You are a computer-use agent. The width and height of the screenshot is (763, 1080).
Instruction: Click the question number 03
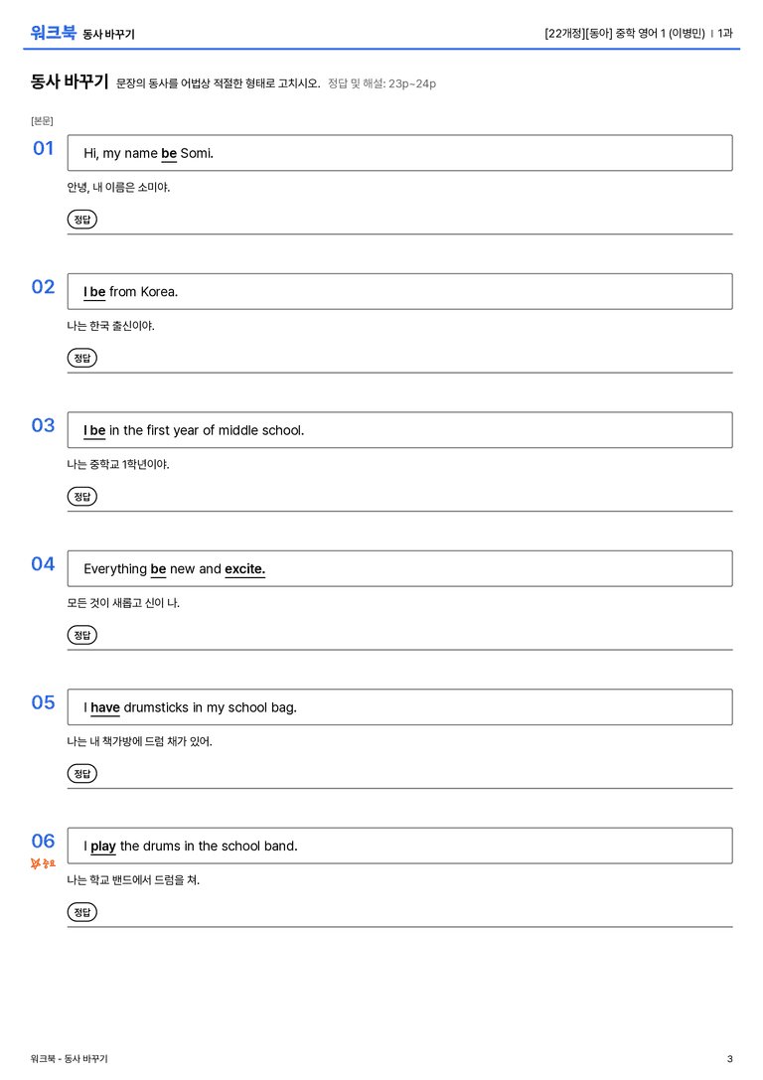43,425
